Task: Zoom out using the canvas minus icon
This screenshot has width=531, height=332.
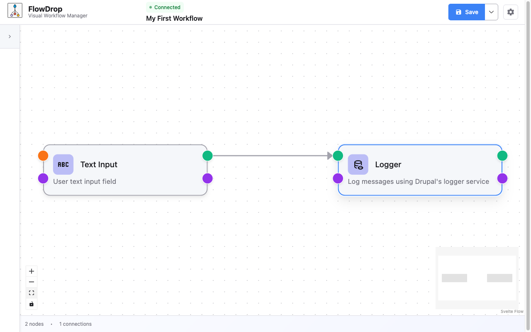Action: 31,282
